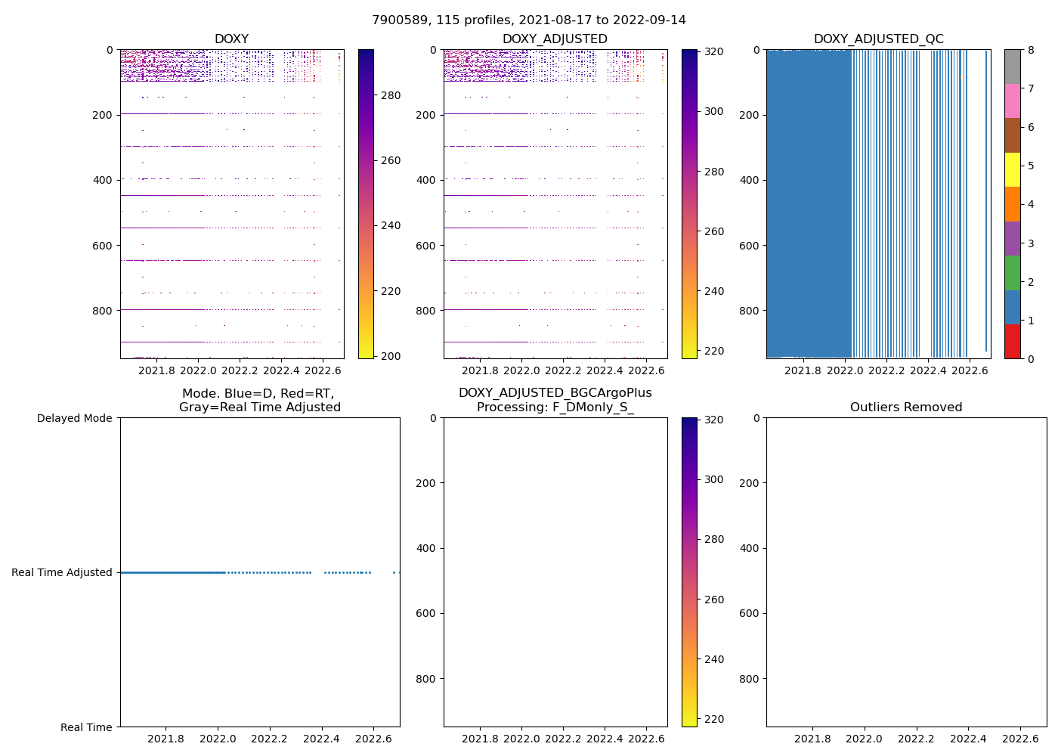This screenshot has height=756, width=1058.
Task: Click the gray top segment of QC colorbar
Action: (x=1012, y=67)
